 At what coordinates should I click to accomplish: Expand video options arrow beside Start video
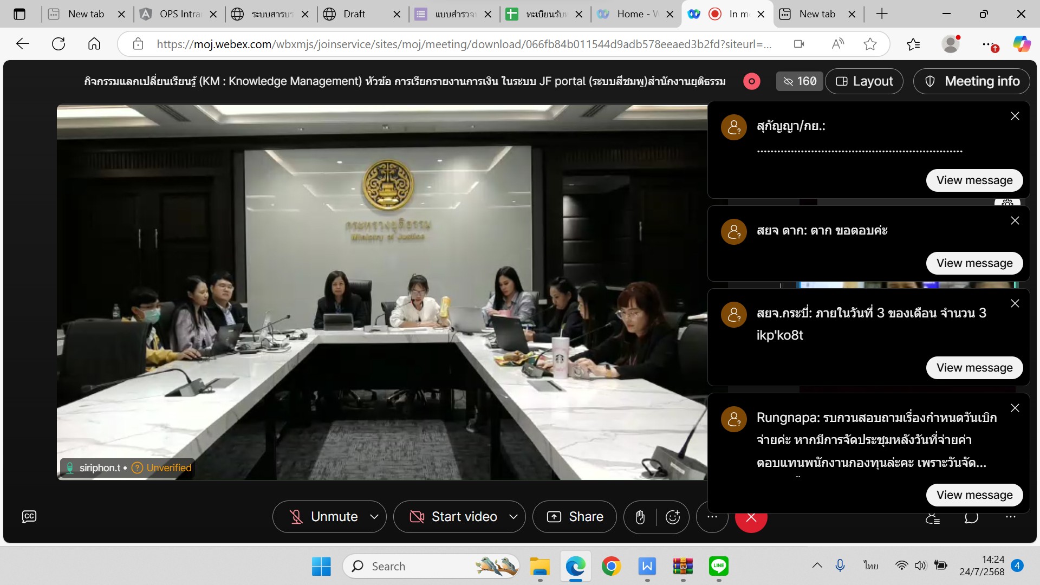[x=513, y=517]
